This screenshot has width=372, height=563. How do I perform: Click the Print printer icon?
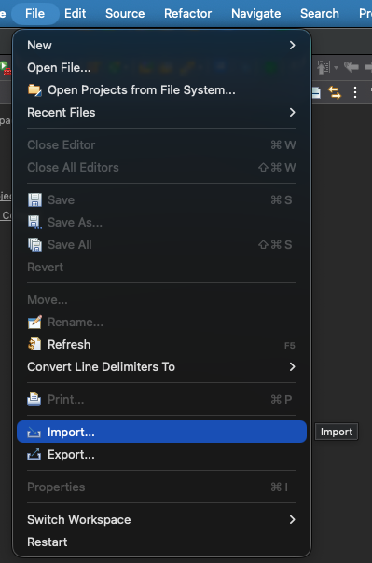34,399
